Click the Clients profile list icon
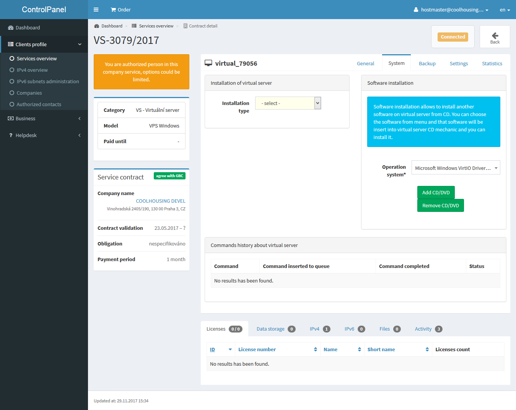The image size is (516, 410). tap(11, 44)
